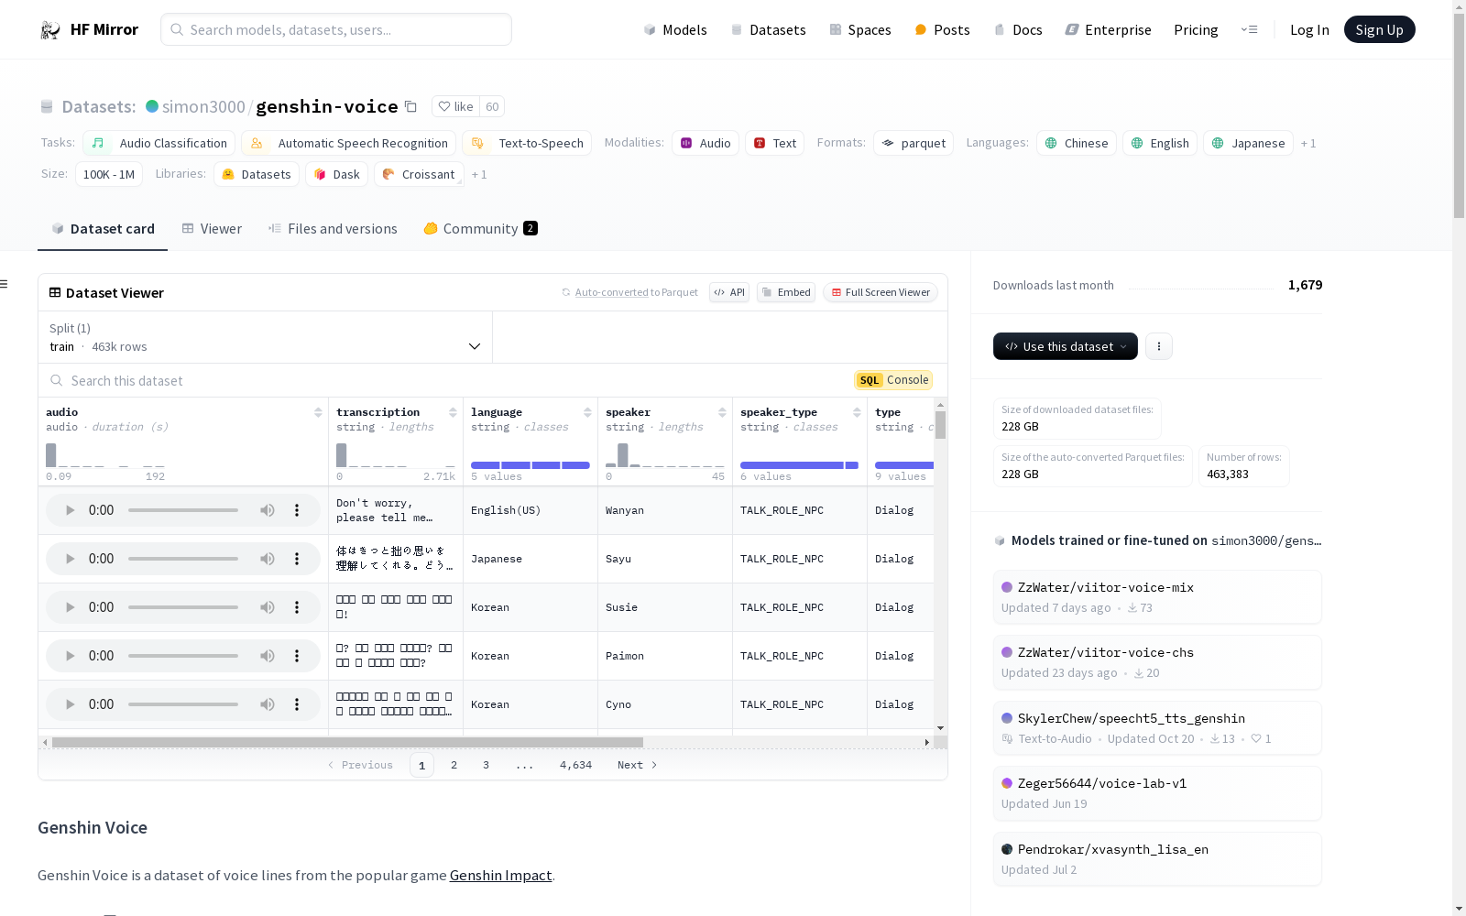The width and height of the screenshot is (1466, 916).
Task: Click the table horizontal scrollbar
Action: pyautogui.click(x=347, y=742)
